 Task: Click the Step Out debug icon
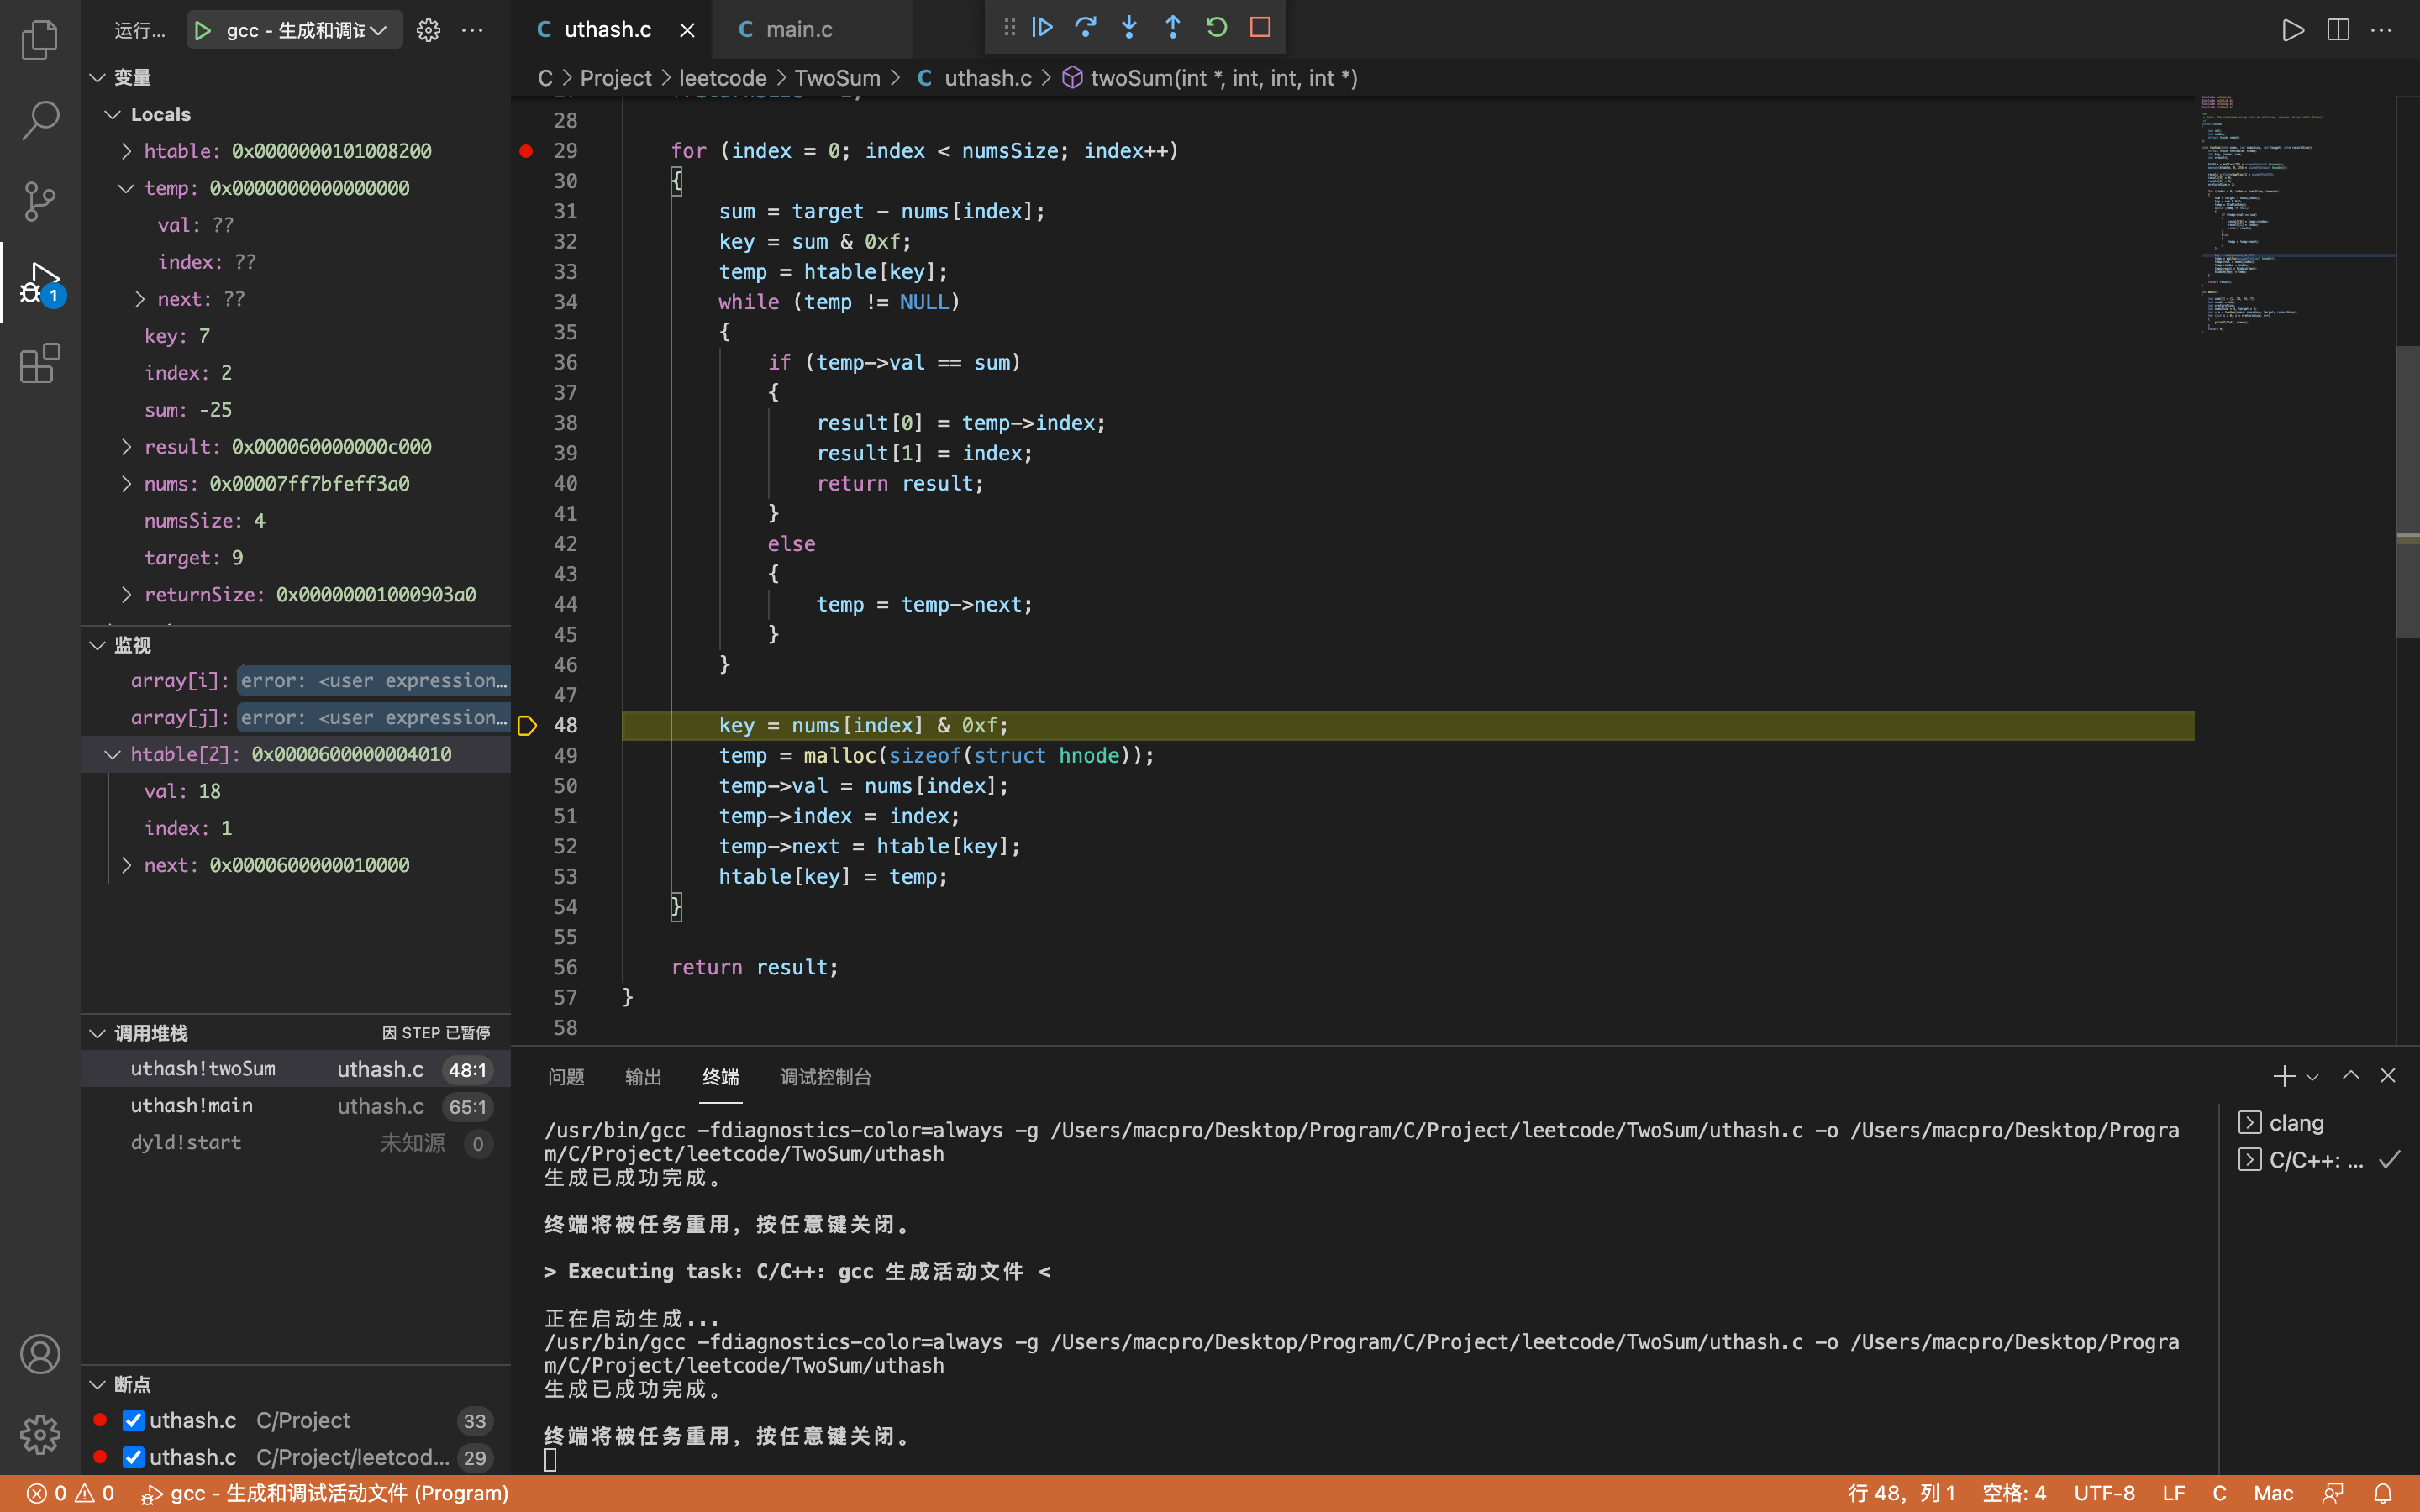point(1172,28)
